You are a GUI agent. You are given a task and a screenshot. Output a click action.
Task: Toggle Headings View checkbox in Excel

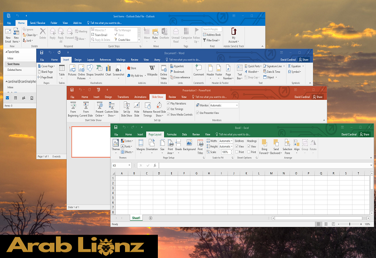(x=249, y=146)
